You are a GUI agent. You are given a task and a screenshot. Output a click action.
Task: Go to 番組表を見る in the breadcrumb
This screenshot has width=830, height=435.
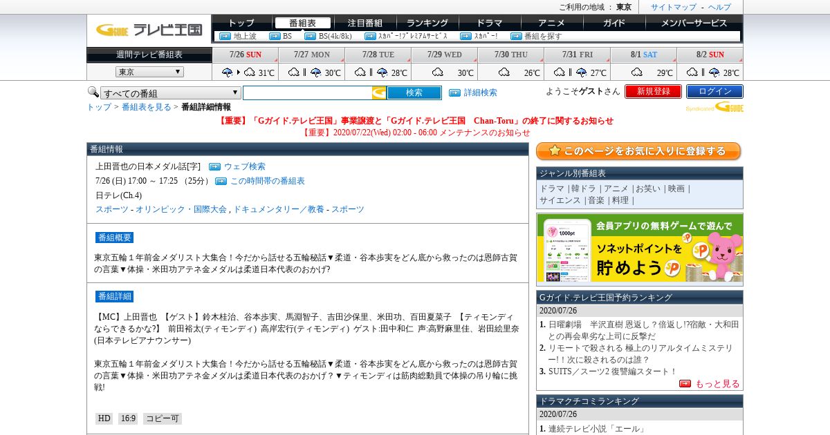[x=147, y=107]
